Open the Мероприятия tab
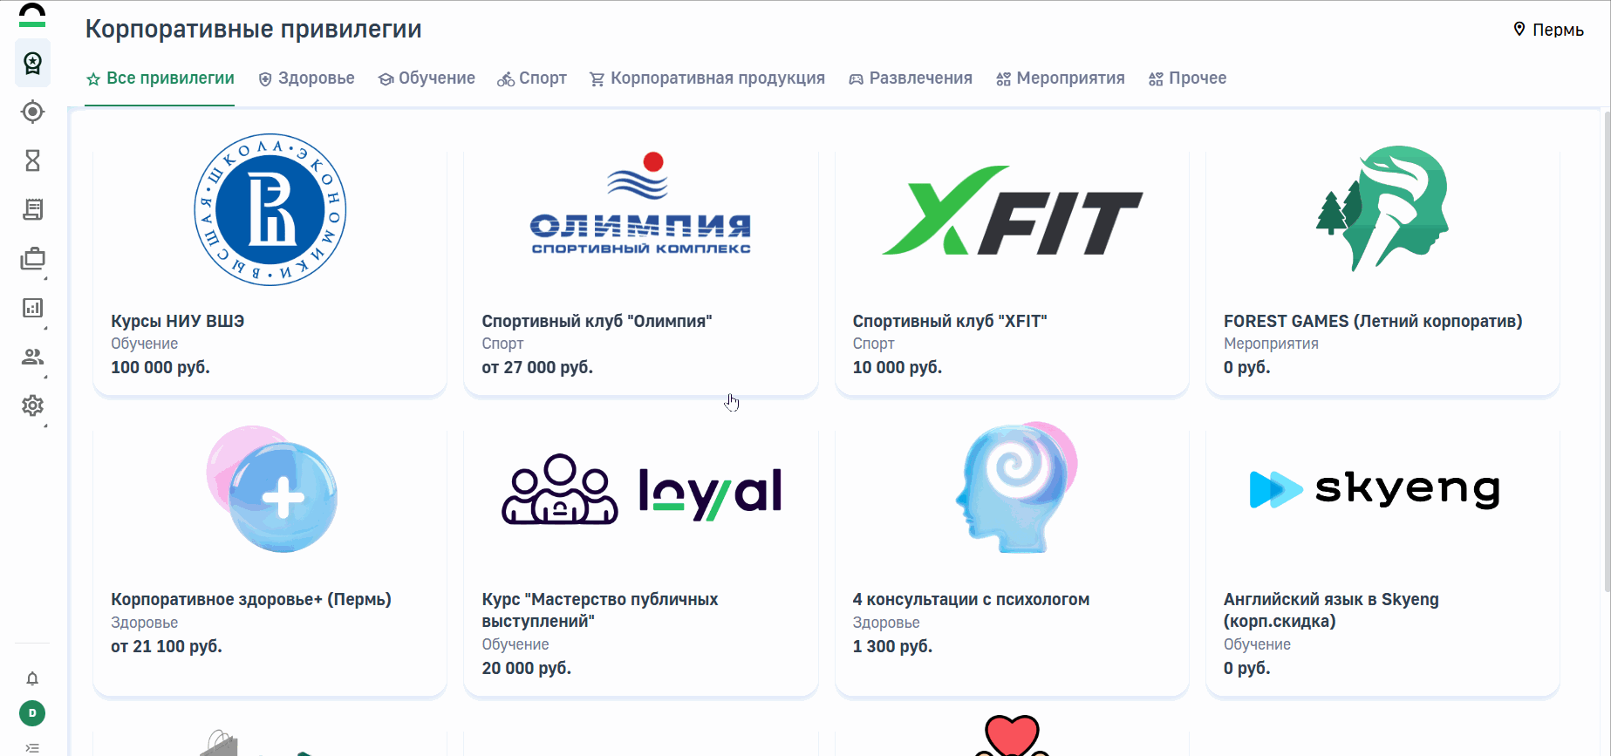 point(1061,78)
